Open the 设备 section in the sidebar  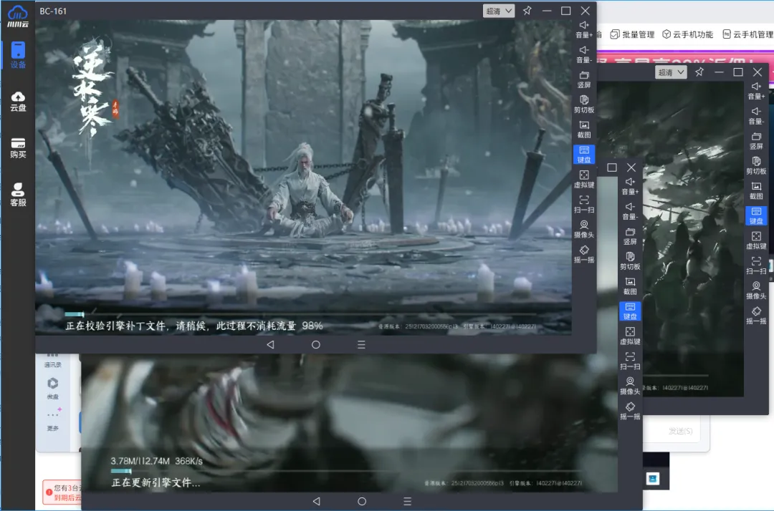pos(18,54)
